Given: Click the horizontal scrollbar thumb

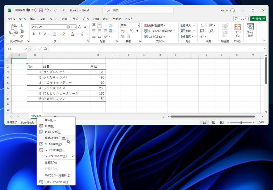Looking at the screenshot, I should pos(213,117).
